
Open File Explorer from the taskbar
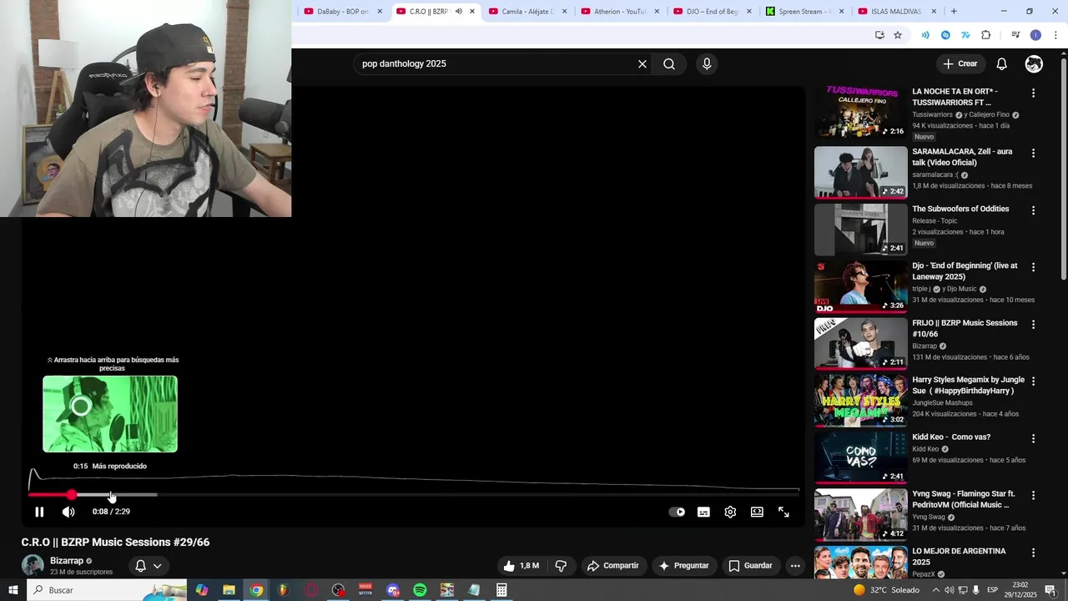coord(229,590)
